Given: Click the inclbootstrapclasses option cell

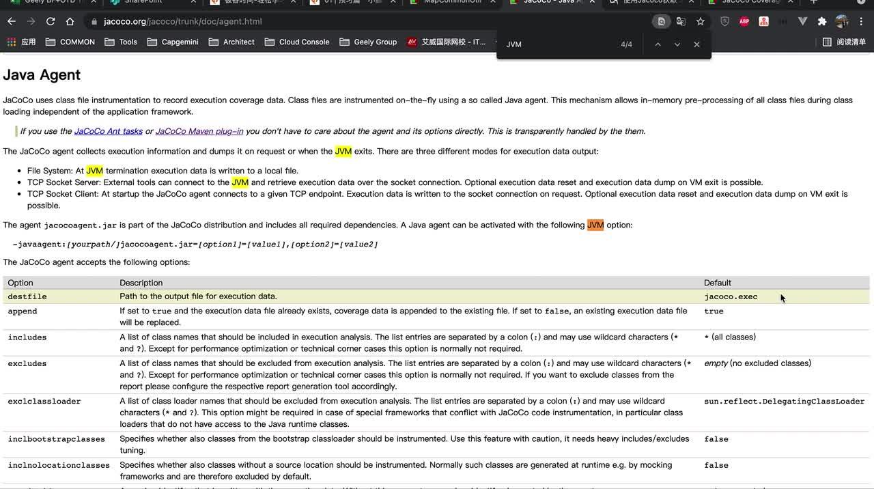Looking at the screenshot, I should click(57, 439).
